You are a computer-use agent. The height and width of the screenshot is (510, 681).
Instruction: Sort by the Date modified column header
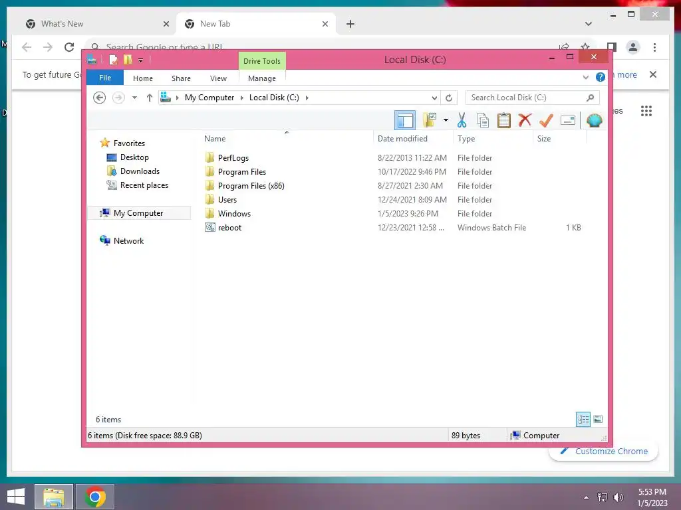click(x=413, y=139)
